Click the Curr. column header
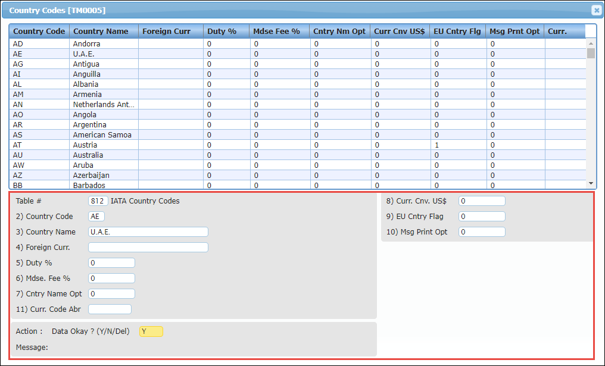This screenshot has width=605, height=366. point(565,31)
